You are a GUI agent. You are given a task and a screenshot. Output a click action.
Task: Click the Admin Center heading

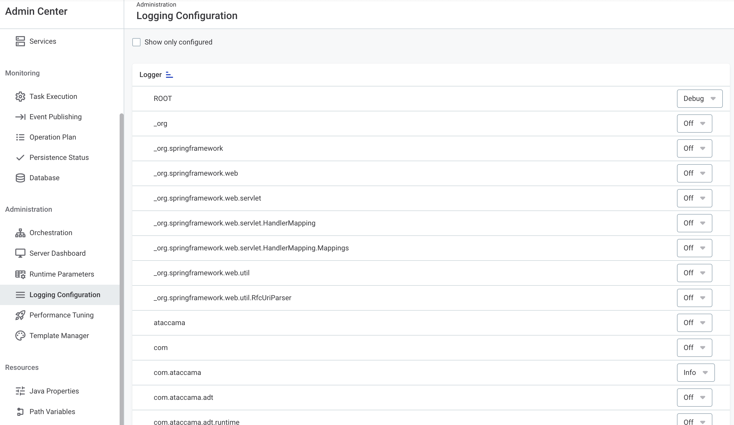[x=36, y=11]
